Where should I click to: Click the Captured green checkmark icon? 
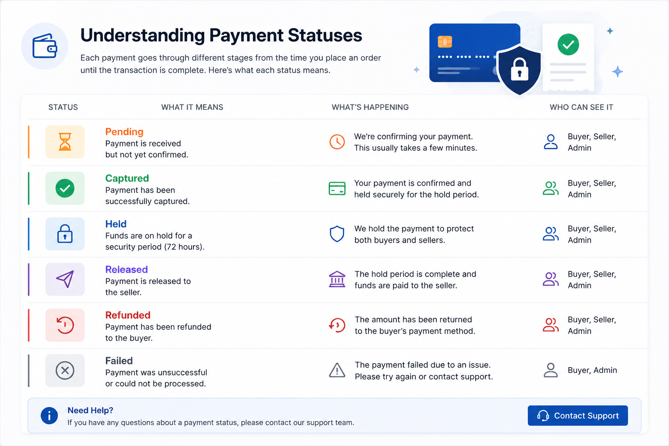(65, 188)
